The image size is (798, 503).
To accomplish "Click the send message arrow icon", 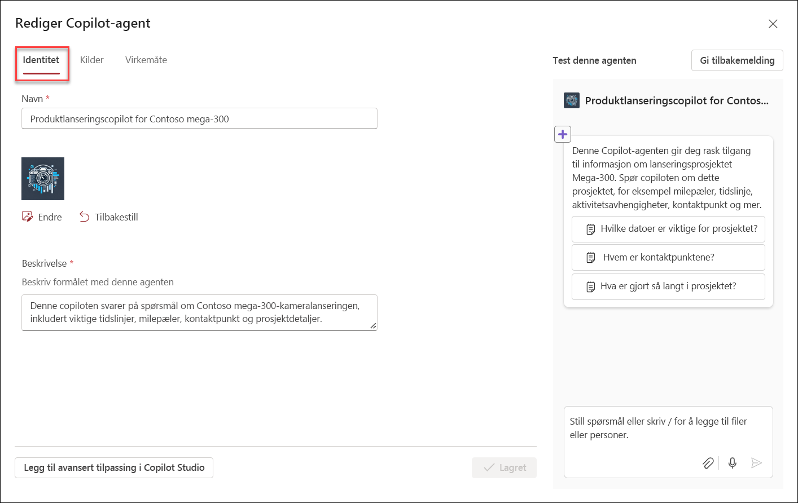I will [757, 463].
